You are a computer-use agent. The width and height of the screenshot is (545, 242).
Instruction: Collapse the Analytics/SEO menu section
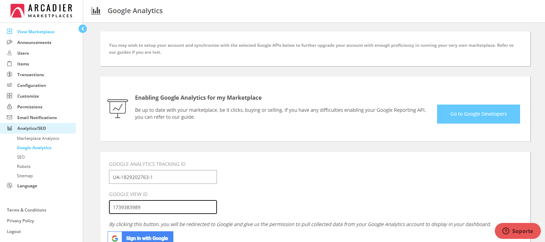(x=31, y=128)
